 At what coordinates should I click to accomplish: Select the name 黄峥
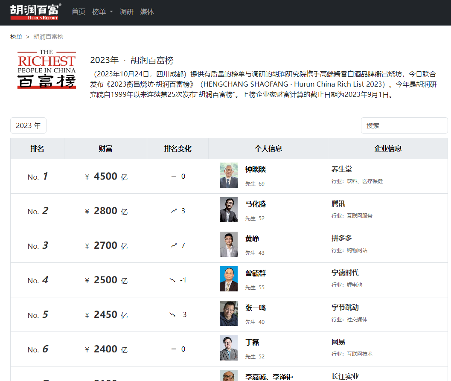point(252,238)
